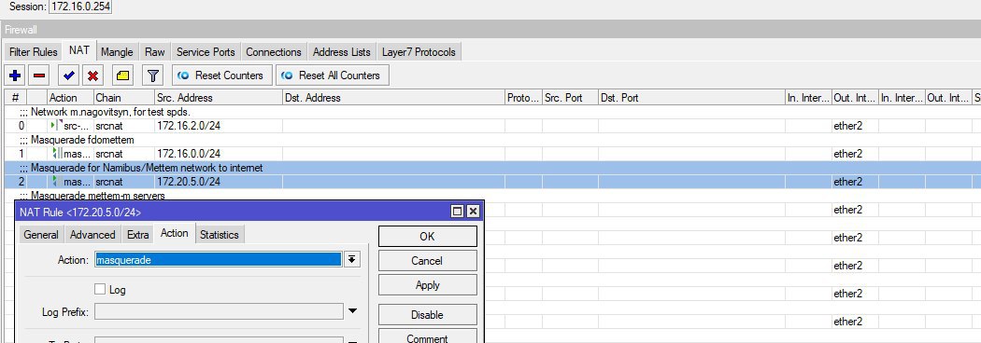Viewport: 981px width, 343px height.
Task: Sort by Dst. Port column header
Action: [x=692, y=97]
